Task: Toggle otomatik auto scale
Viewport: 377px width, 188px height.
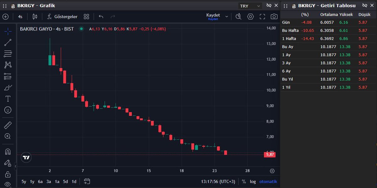Action: [x=268, y=181]
